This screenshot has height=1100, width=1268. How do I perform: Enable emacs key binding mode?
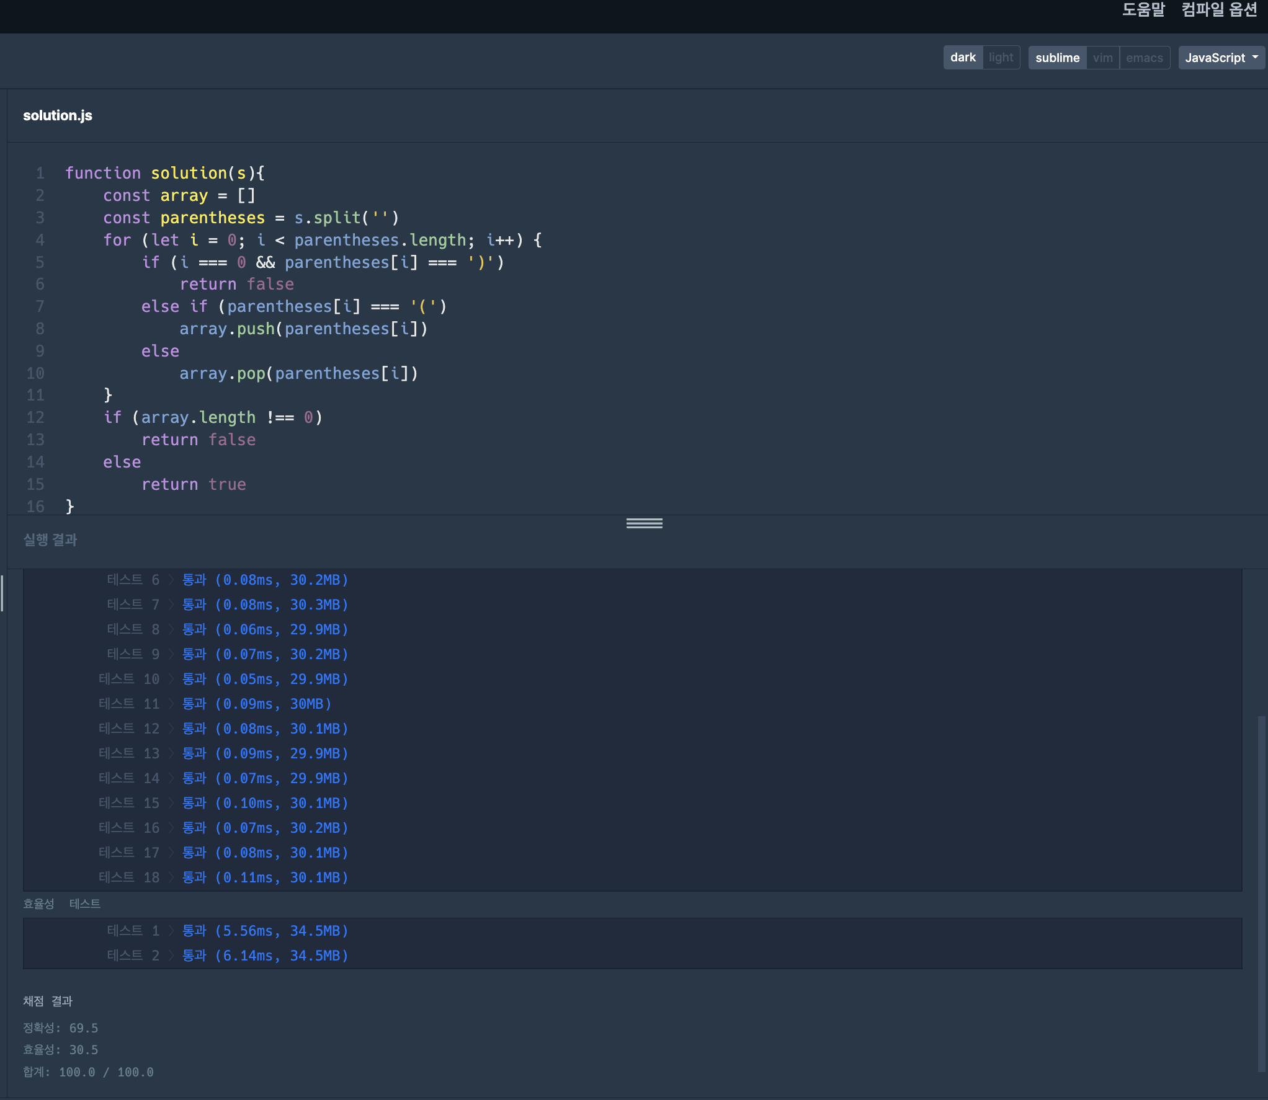[x=1144, y=58]
